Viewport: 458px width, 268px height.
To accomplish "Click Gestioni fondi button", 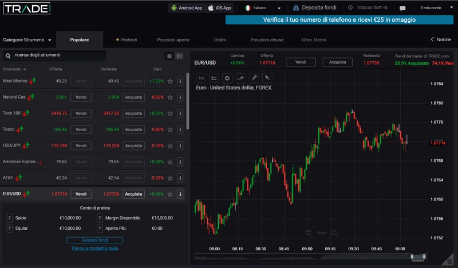I will 95,241.
